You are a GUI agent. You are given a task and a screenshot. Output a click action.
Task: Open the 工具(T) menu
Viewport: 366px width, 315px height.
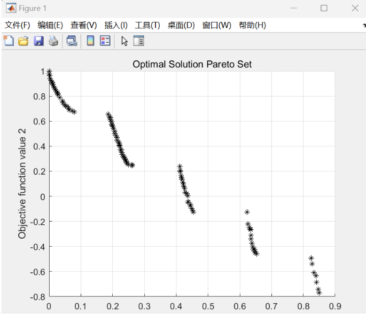click(x=147, y=25)
